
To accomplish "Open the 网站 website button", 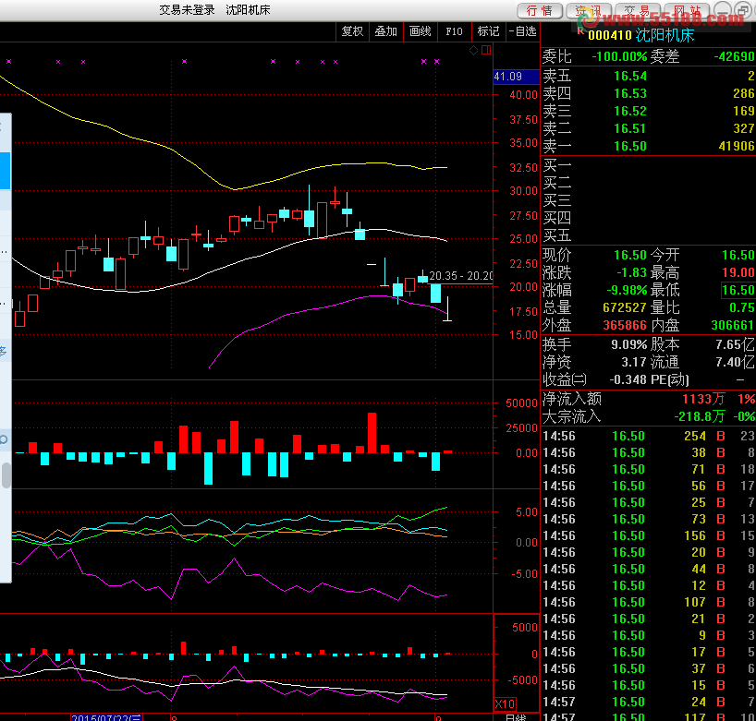I will pos(687,10).
